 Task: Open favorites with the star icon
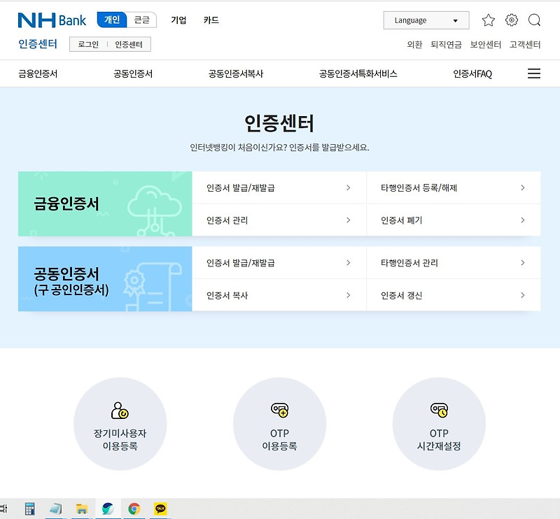488,20
